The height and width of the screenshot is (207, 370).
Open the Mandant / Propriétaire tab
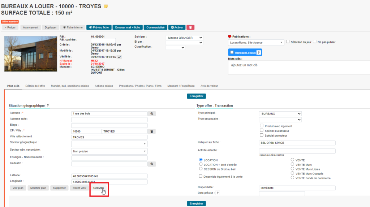point(181,86)
